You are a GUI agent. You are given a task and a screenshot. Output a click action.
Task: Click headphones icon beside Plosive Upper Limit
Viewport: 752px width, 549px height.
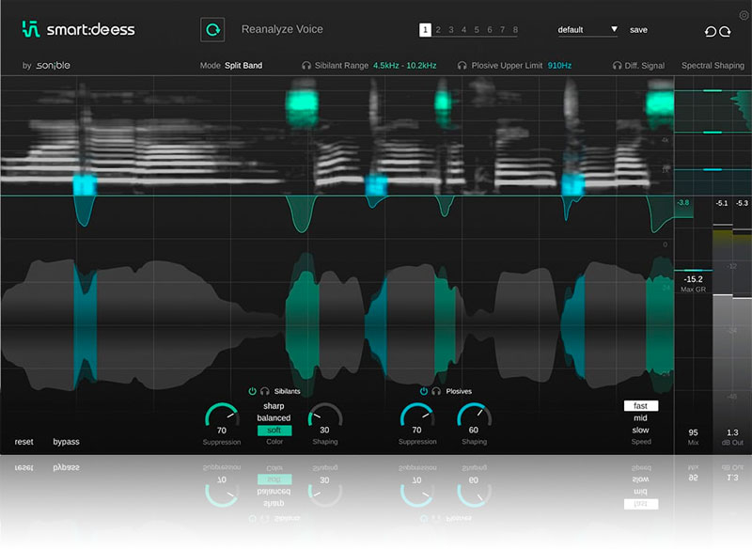(462, 66)
